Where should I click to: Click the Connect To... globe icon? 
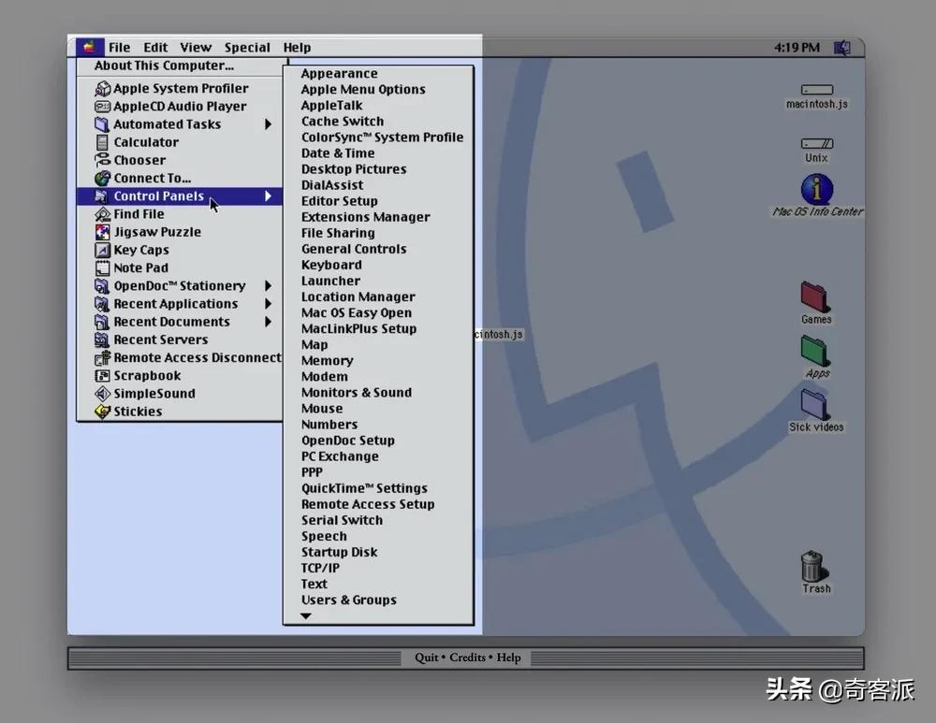[x=103, y=178]
